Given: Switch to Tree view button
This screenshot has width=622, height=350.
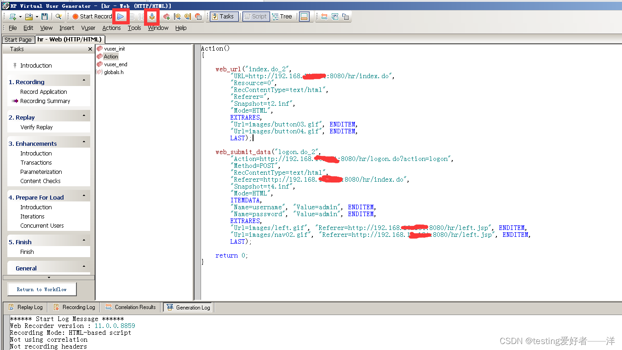Looking at the screenshot, I should (282, 17).
